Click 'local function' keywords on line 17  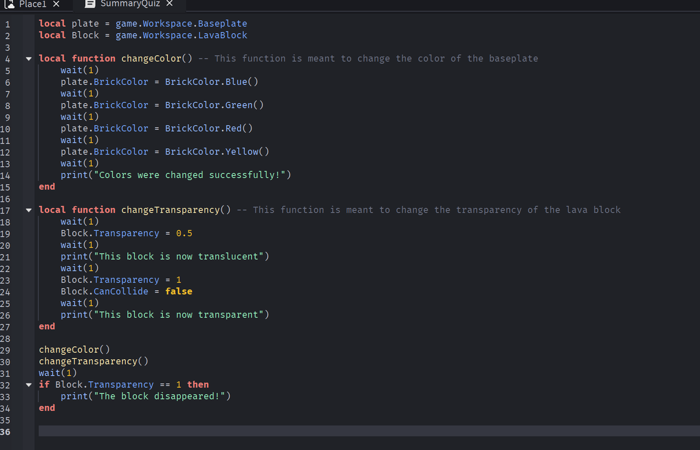click(77, 210)
